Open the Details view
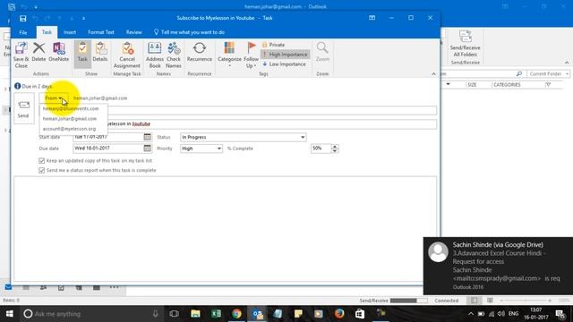 [100, 52]
